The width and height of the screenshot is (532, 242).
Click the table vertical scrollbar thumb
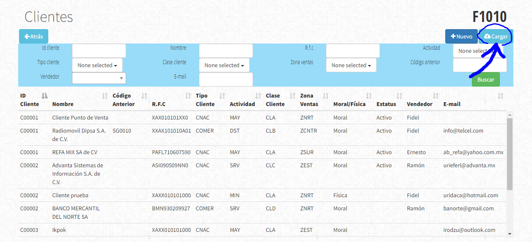click(510, 154)
